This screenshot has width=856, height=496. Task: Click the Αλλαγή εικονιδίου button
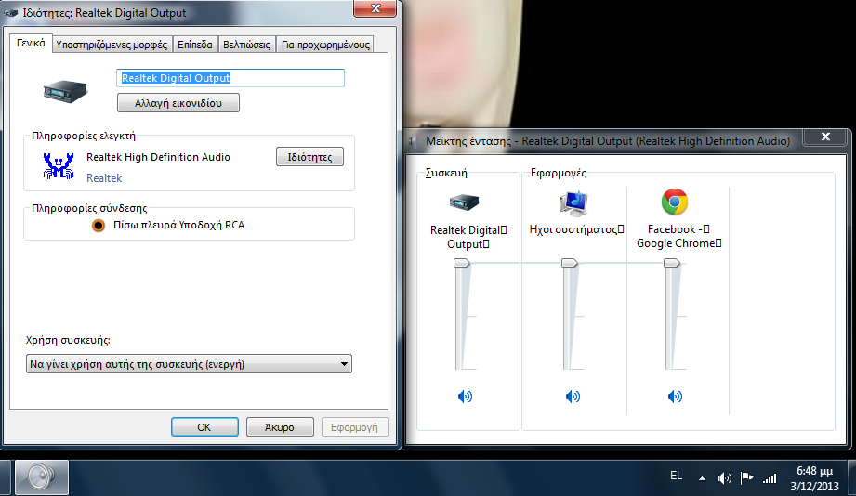[x=178, y=102]
